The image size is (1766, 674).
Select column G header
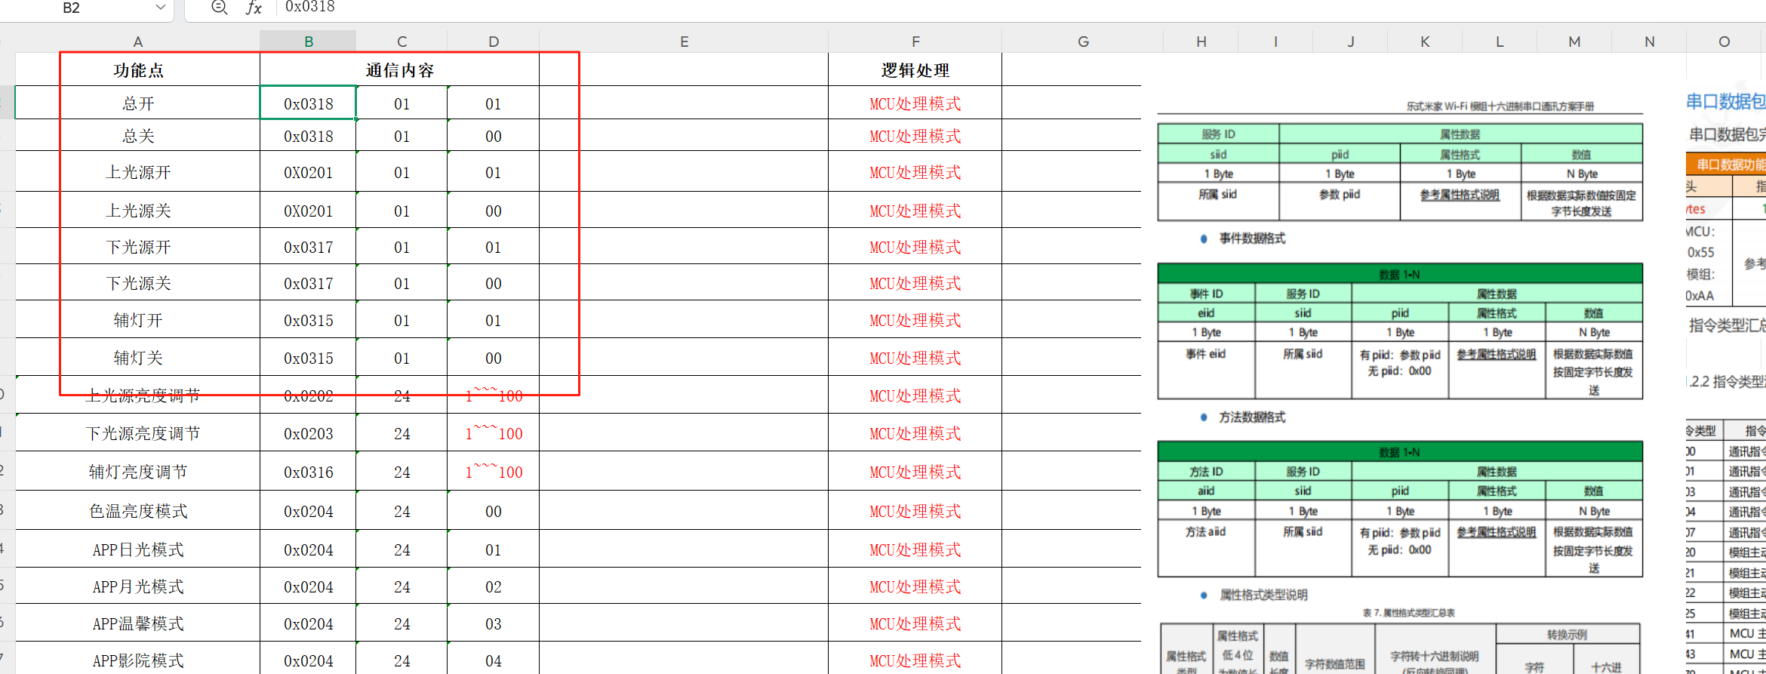tap(1083, 42)
